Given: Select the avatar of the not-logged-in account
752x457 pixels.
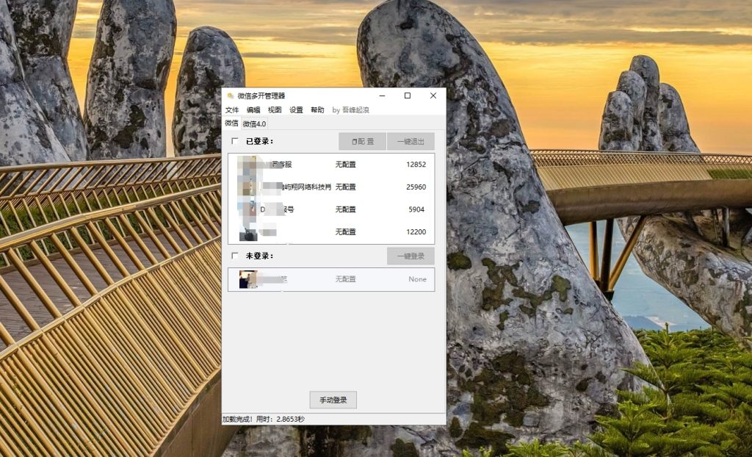Looking at the screenshot, I should click(x=248, y=279).
